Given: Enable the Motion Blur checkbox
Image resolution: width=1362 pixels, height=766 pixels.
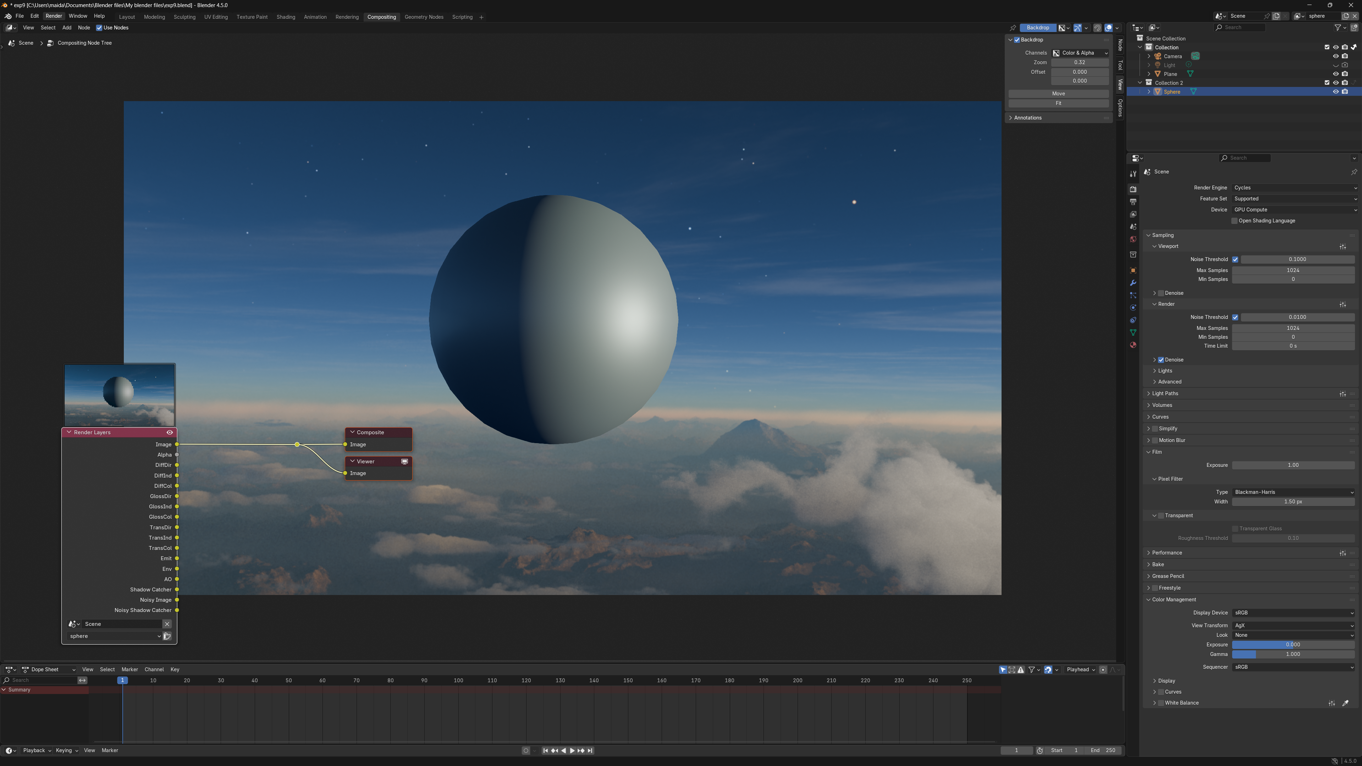Looking at the screenshot, I should [1155, 440].
